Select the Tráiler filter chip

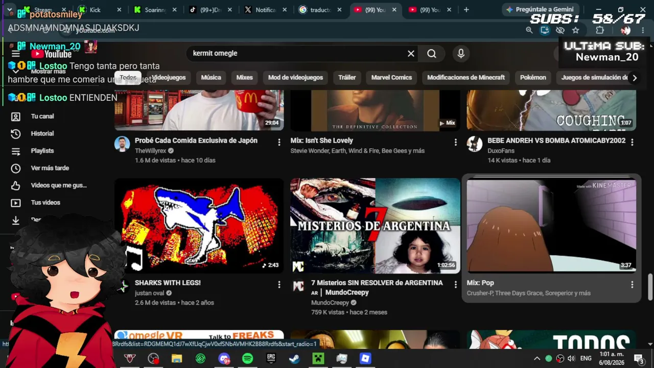tap(347, 78)
